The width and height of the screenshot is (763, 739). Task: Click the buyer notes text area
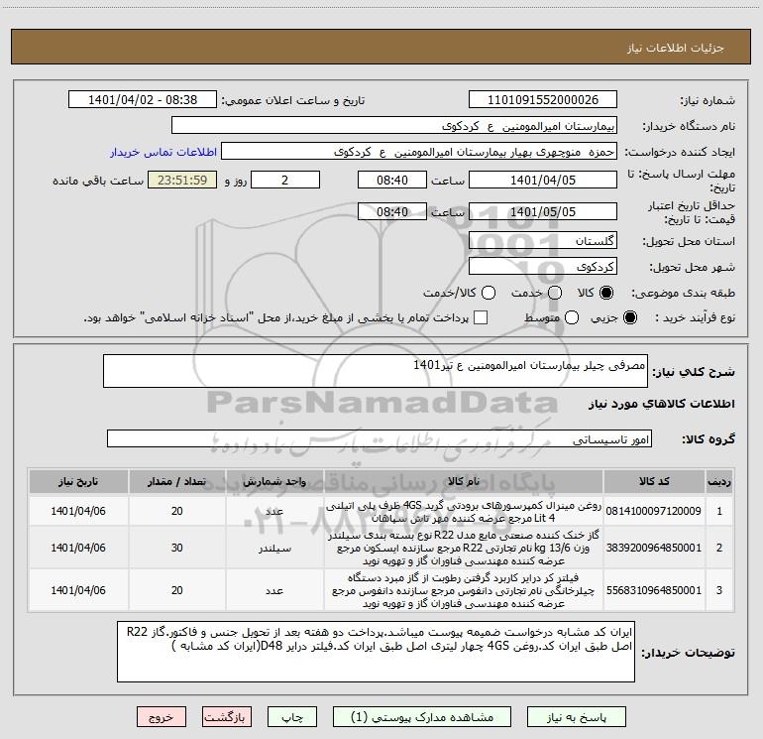(376, 652)
